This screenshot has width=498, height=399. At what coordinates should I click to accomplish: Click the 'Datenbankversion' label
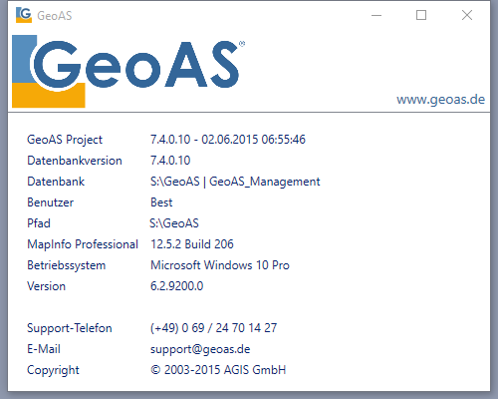coord(75,161)
